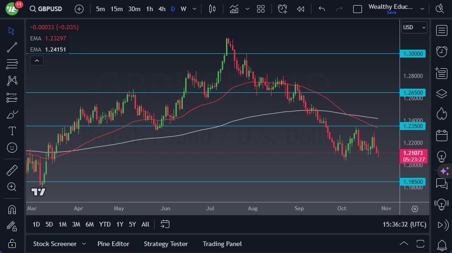The image size is (452, 253).
Task: Open the indicators chart icon
Action: pyautogui.click(x=234, y=9)
